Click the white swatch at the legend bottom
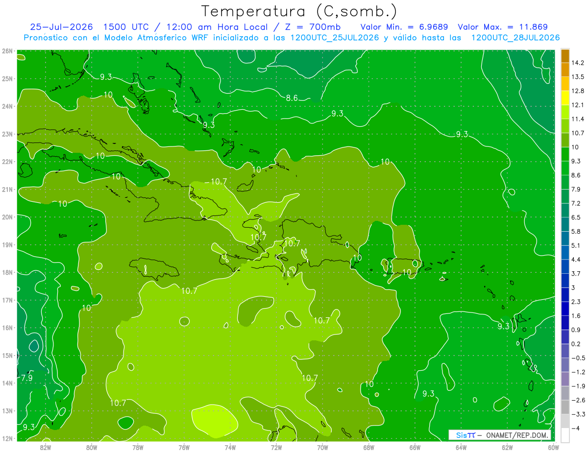This screenshot has width=588, height=454. [565, 435]
